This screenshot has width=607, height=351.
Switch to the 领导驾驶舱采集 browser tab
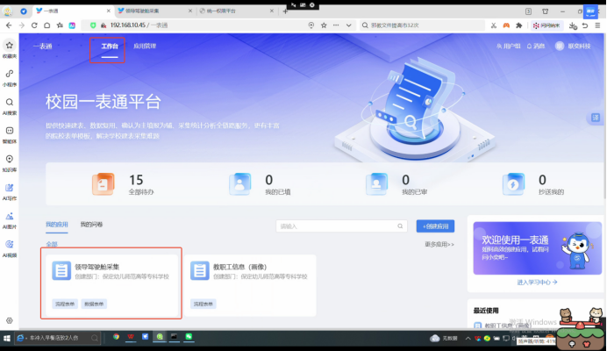pos(155,11)
